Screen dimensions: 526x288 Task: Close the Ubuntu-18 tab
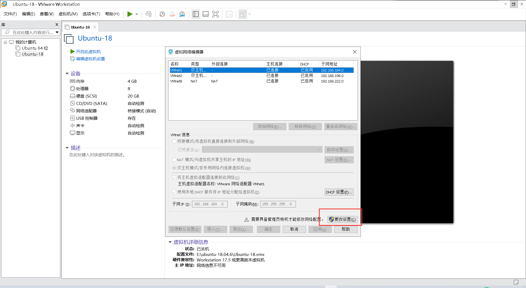95,27
